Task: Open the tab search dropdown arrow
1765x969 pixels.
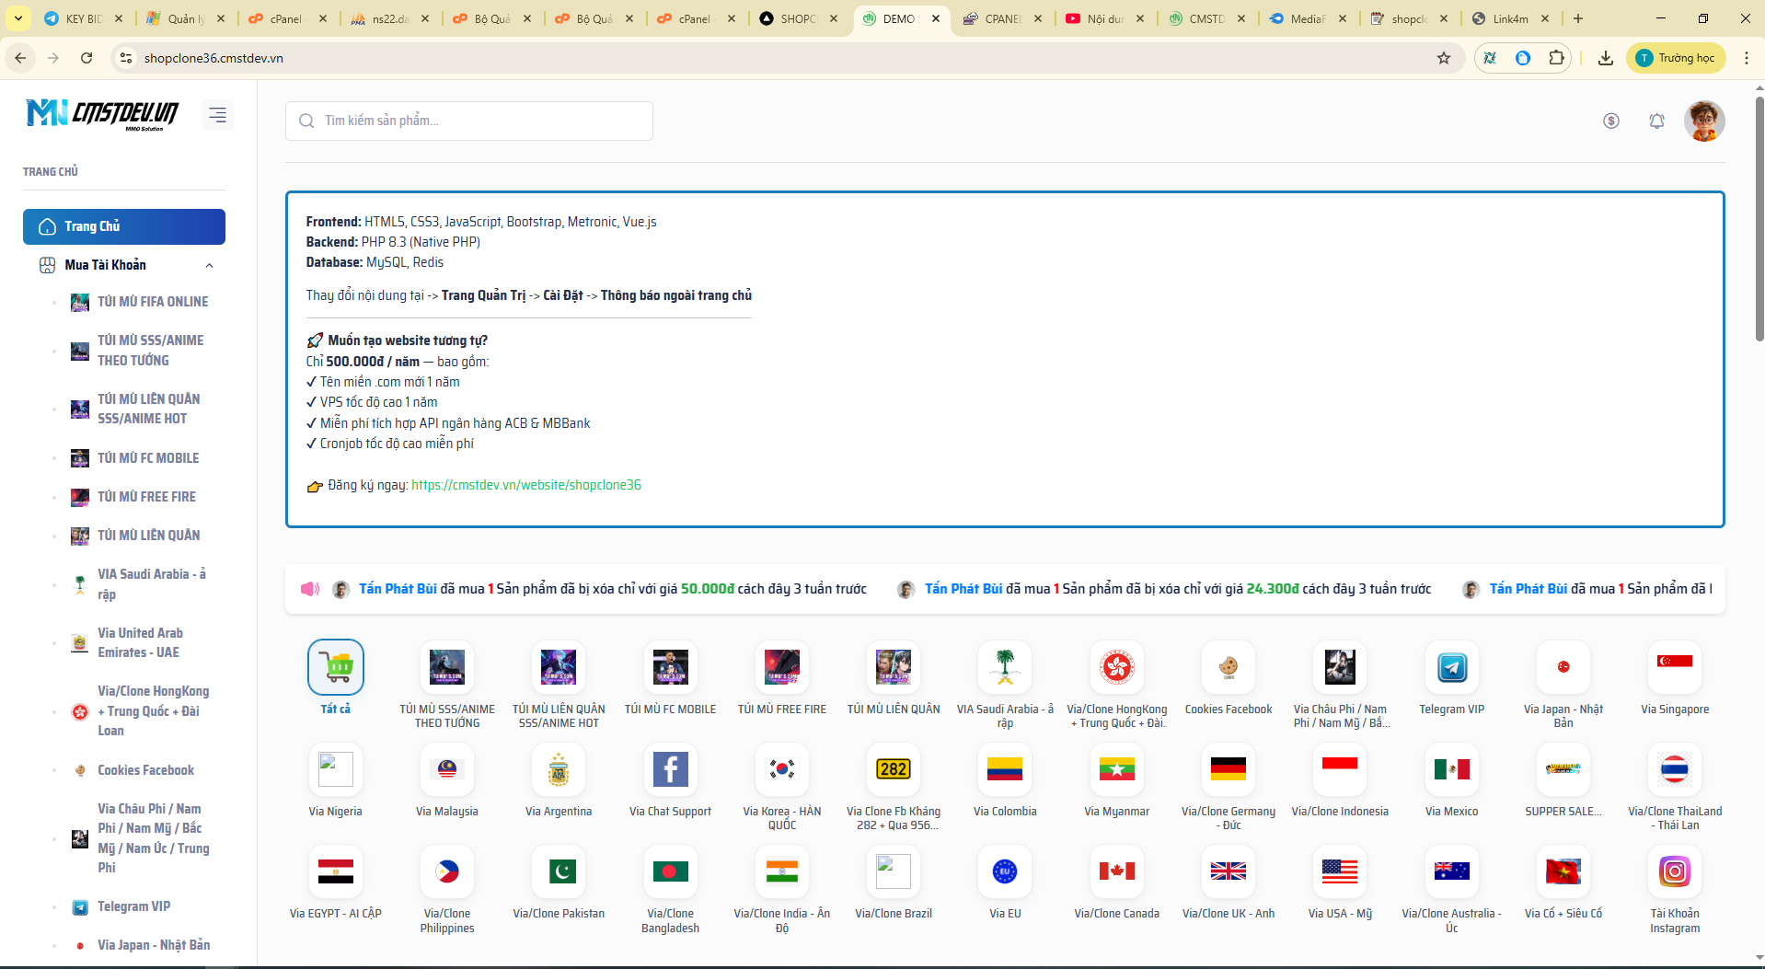Action: pos(18,18)
